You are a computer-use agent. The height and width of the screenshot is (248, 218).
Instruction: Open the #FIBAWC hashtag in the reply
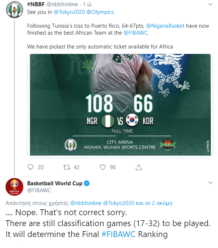tap(119, 234)
